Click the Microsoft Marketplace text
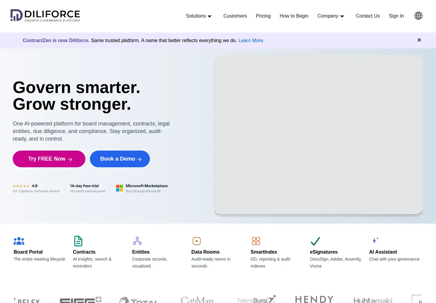Screen dimensions: 436x303 click(147, 186)
